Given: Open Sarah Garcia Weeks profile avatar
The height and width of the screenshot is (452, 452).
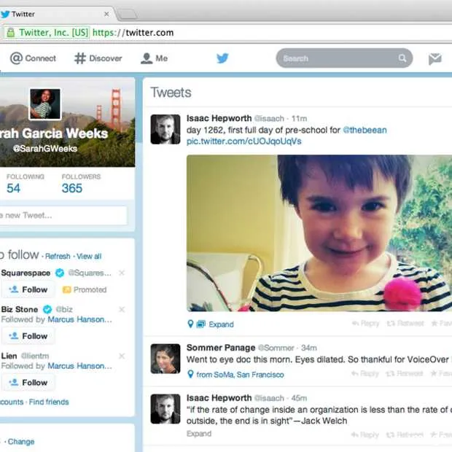Looking at the screenshot, I should coord(45,104).
